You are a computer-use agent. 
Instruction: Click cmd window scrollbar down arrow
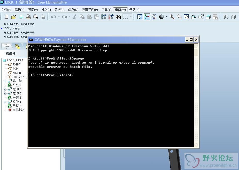196,145
